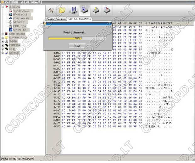Click the DASHBOARD folder icon
Screen dimensions: 195x163
pos(6,37)
